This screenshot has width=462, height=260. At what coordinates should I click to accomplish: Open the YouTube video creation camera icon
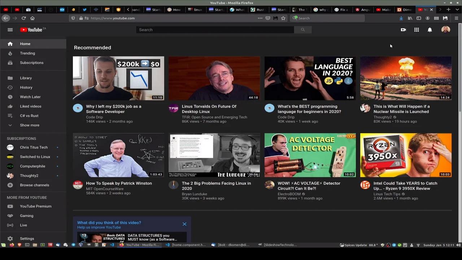403,30
